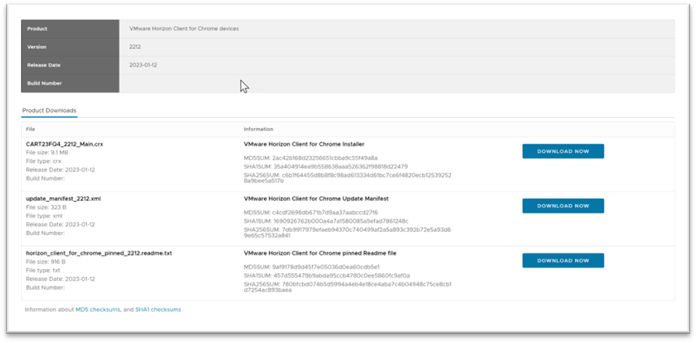Click the version value 2212
Viewport: 697px width, 343px height.
(x=135, y=47)
